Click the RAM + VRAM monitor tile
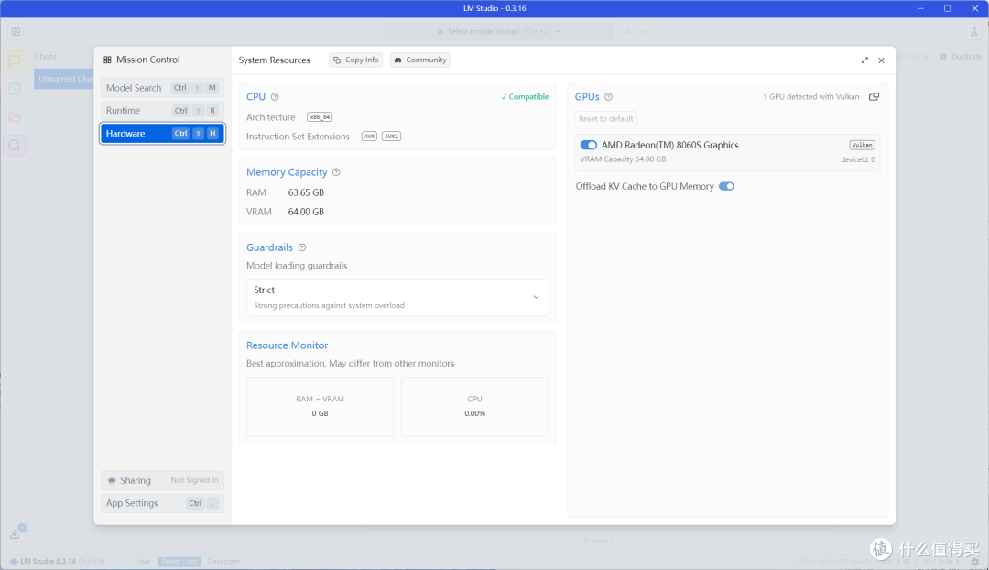989x570 pixels. (320, 407)
